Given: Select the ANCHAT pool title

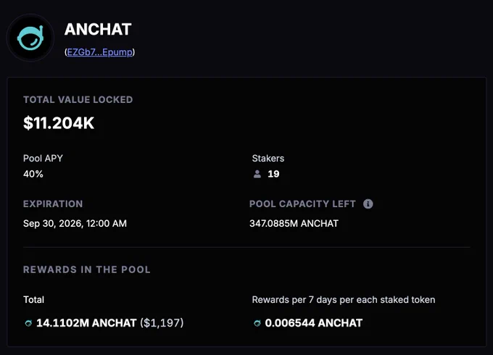Looking at the screenshot, I should (98, 30).
